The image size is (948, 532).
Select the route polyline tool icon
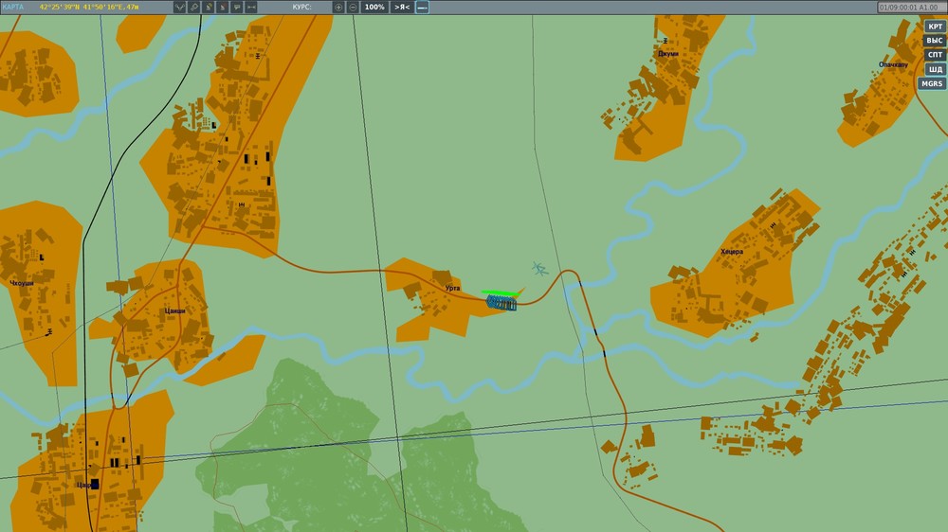tap(179, 8)
